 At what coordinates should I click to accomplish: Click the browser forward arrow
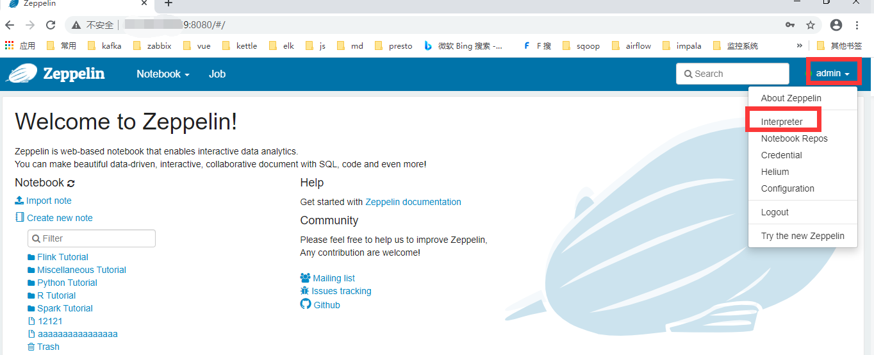(x=30, y=25)
